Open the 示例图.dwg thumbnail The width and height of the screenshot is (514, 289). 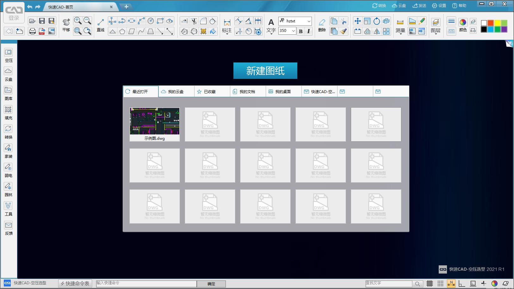(x=155, y=124)
